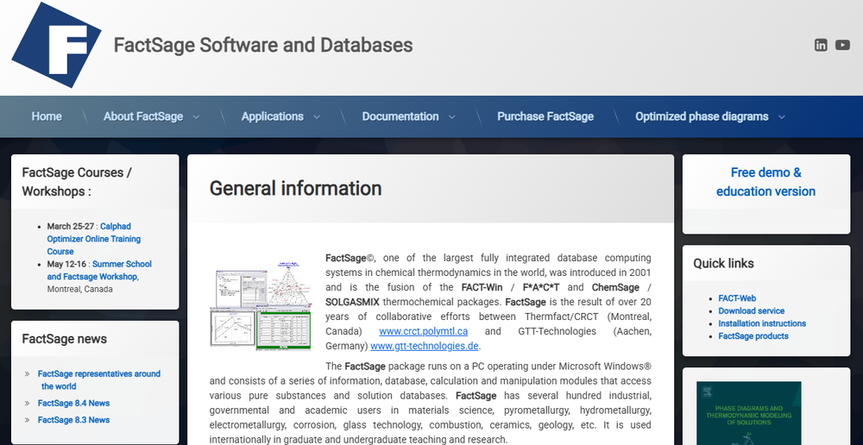Open Download service quick link

[752, 310]
